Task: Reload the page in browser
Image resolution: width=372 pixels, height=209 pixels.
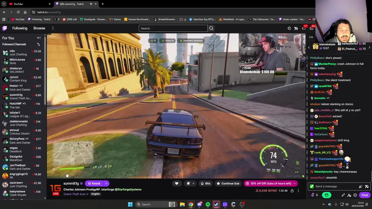Action: [x=18, y=12]
